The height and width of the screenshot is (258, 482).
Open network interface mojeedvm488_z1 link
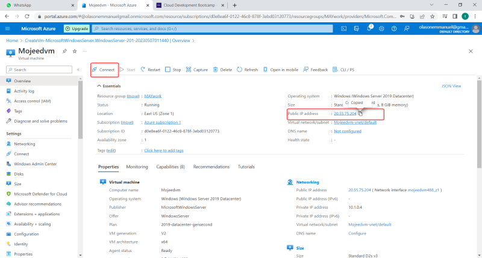click(x=424, y=190)
